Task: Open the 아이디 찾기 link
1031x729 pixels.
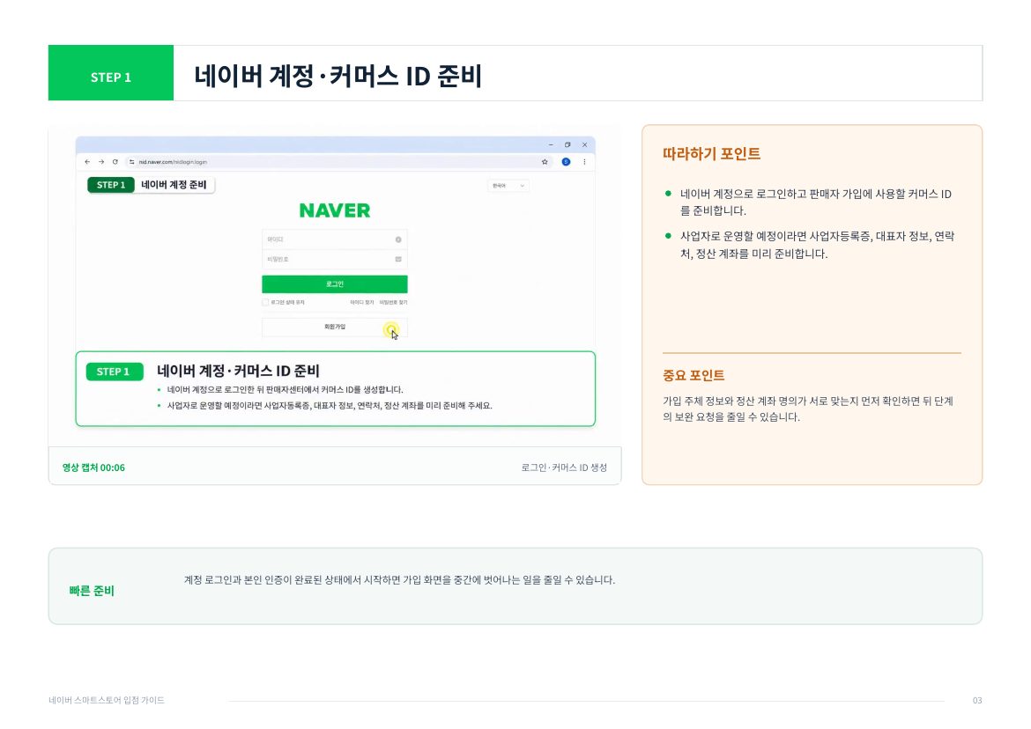Action: pyautogui.click(x=361, y=303)
